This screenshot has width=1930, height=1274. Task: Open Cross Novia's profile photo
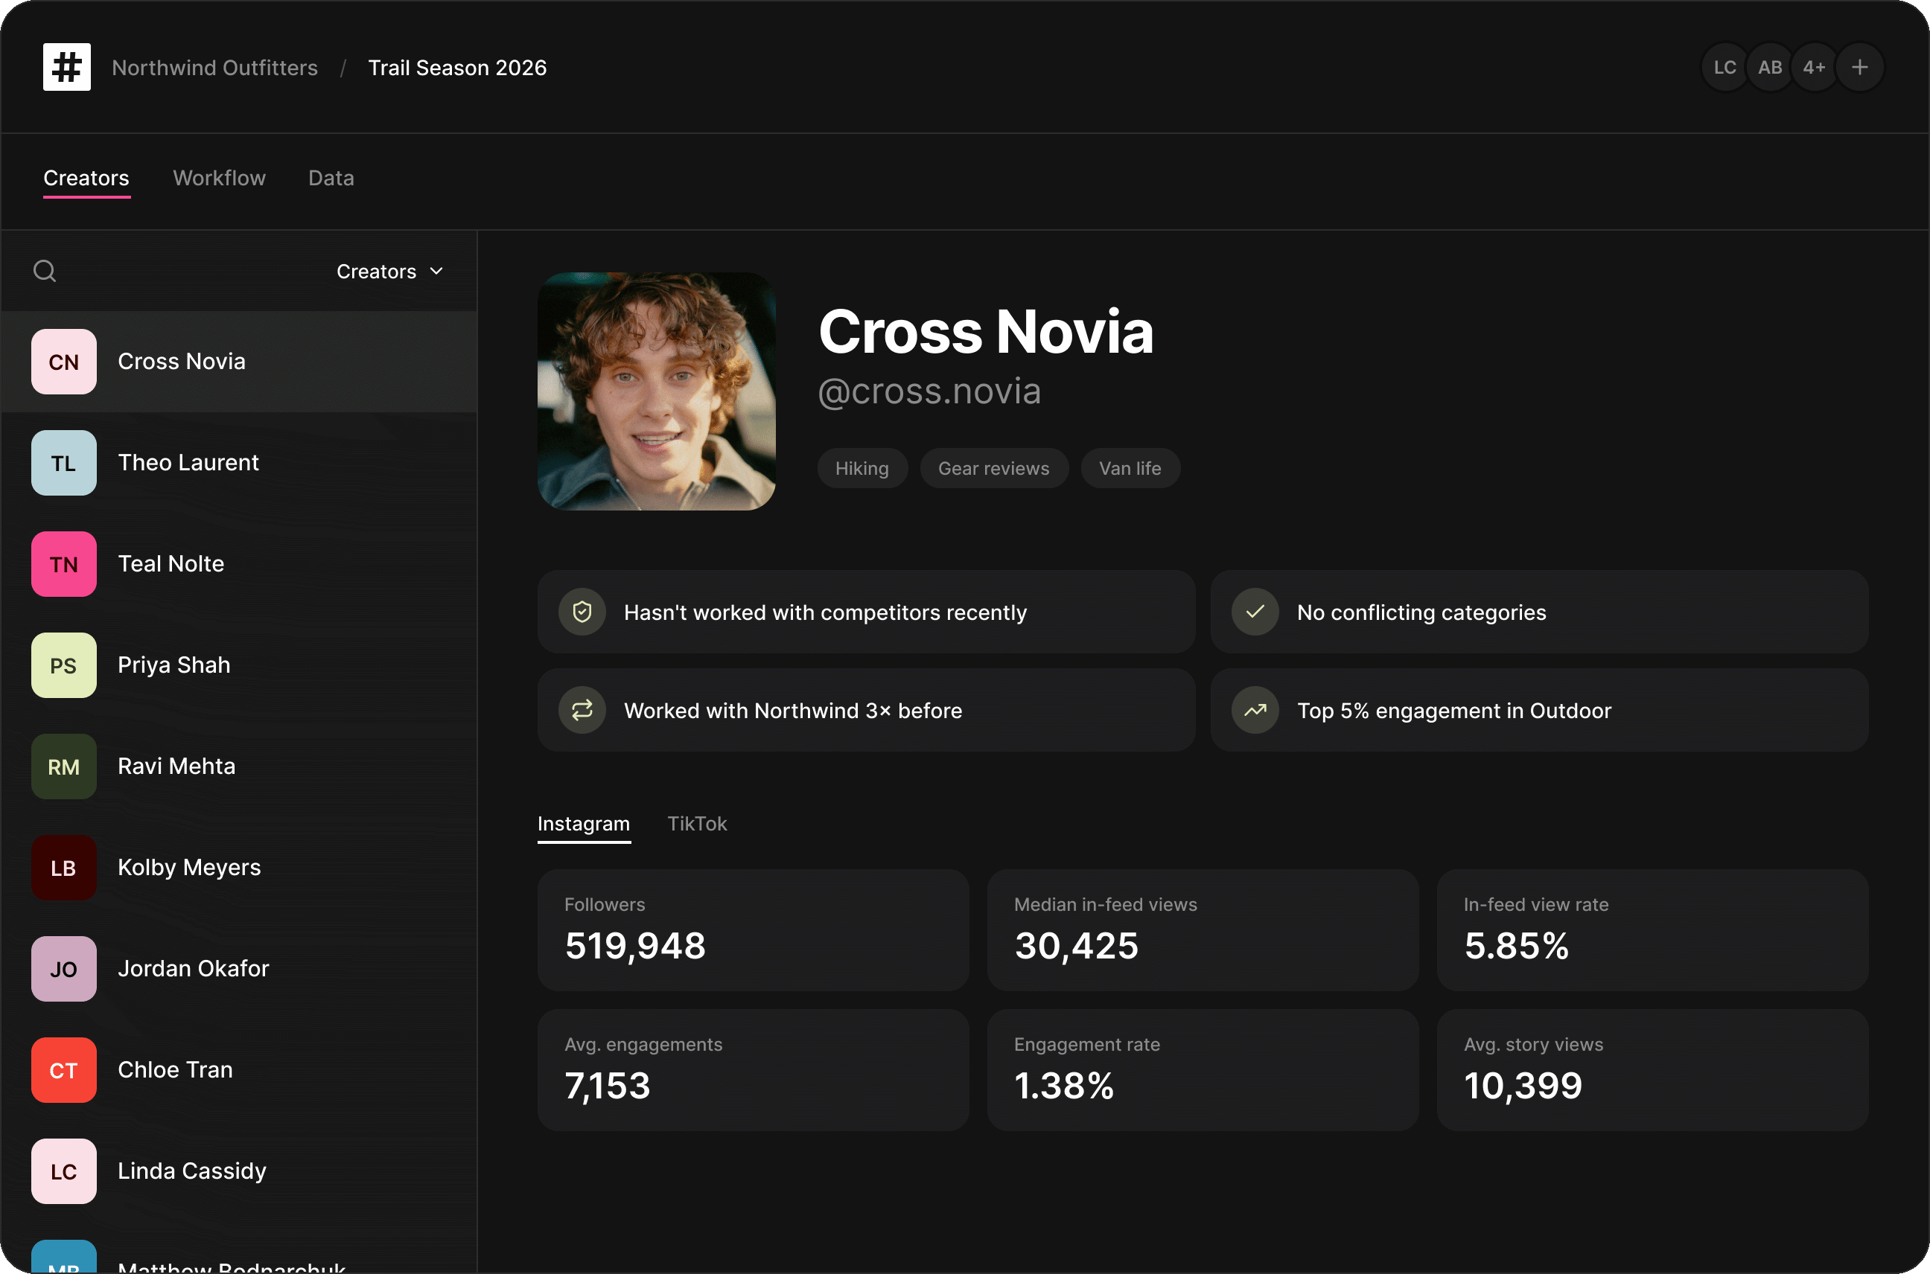[x=656, y=391]
